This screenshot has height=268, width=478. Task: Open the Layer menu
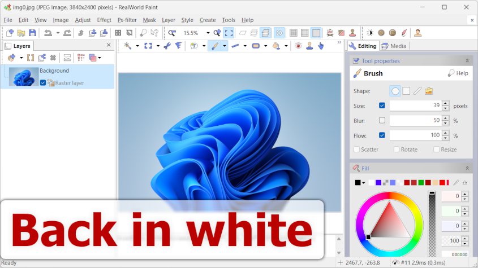pos(168,20)
